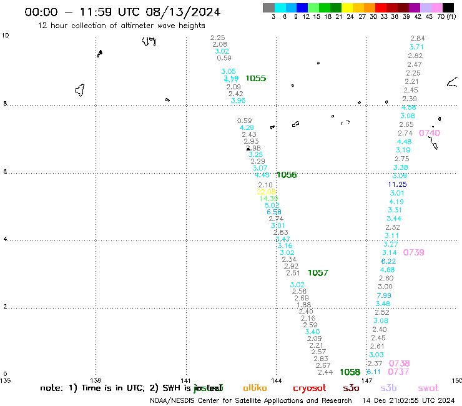
Task: Click the pink swot time label 0739
Action: pos(414,253)
